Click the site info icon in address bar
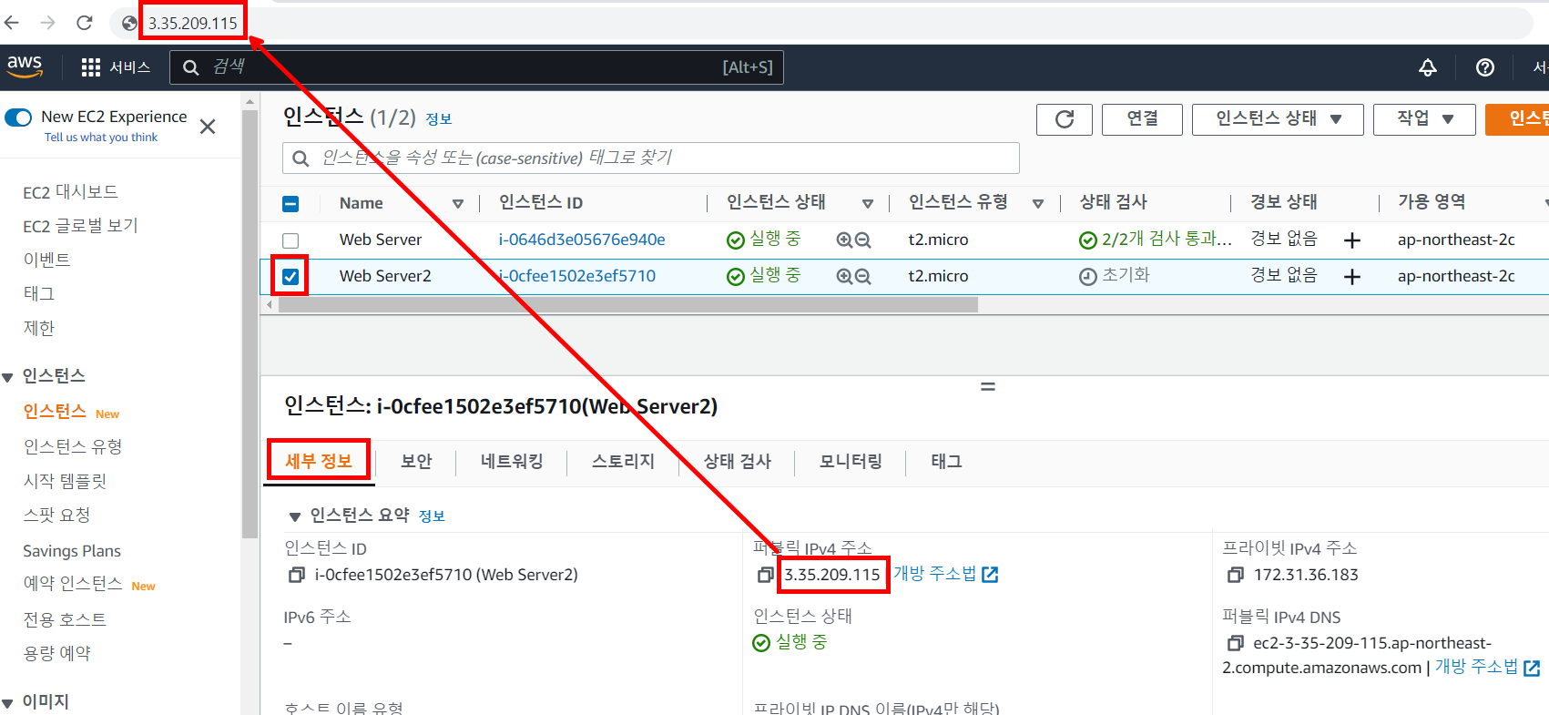Viewport: 1549px width, 715px height. pos(129,23)
